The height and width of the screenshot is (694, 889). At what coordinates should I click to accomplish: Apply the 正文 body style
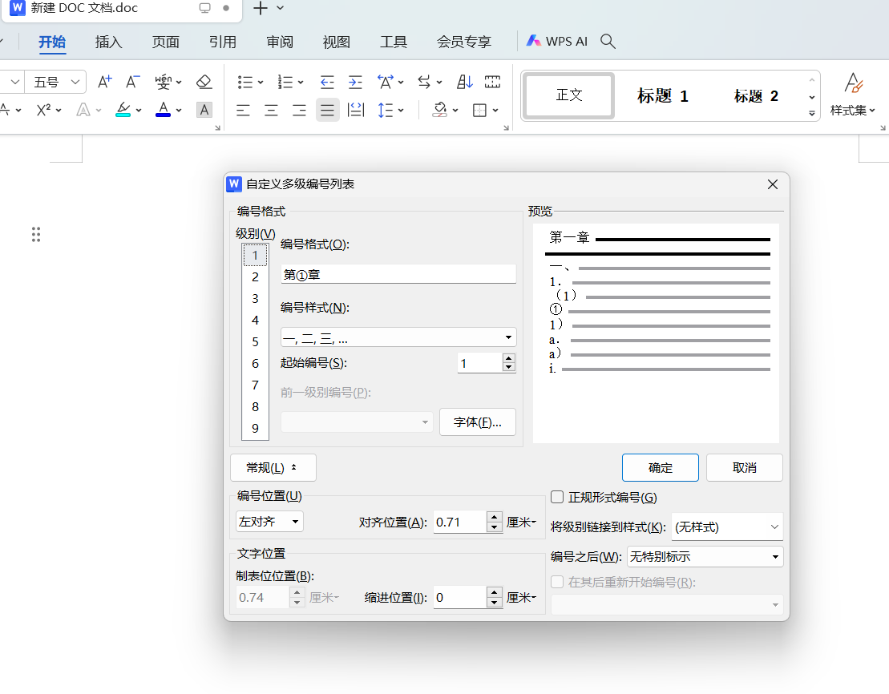(568, 95)
